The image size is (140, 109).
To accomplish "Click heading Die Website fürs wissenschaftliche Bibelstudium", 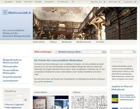I will coord(58,60).
